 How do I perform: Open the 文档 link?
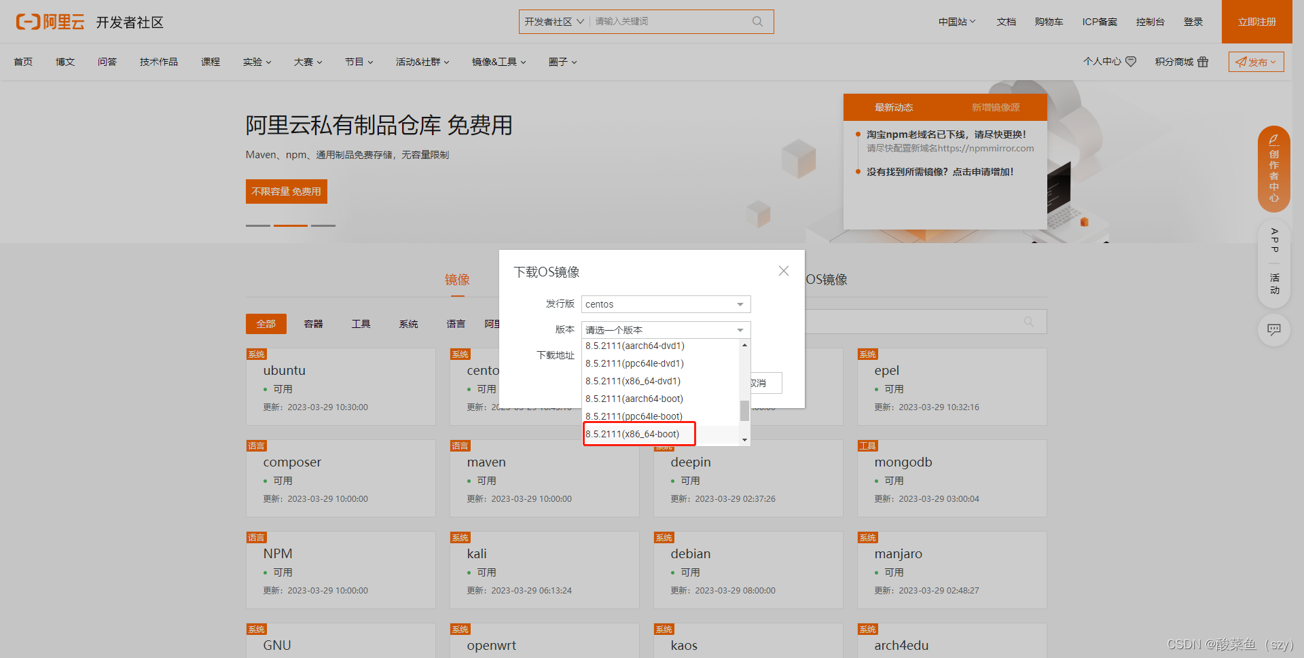click(1007, 22)
